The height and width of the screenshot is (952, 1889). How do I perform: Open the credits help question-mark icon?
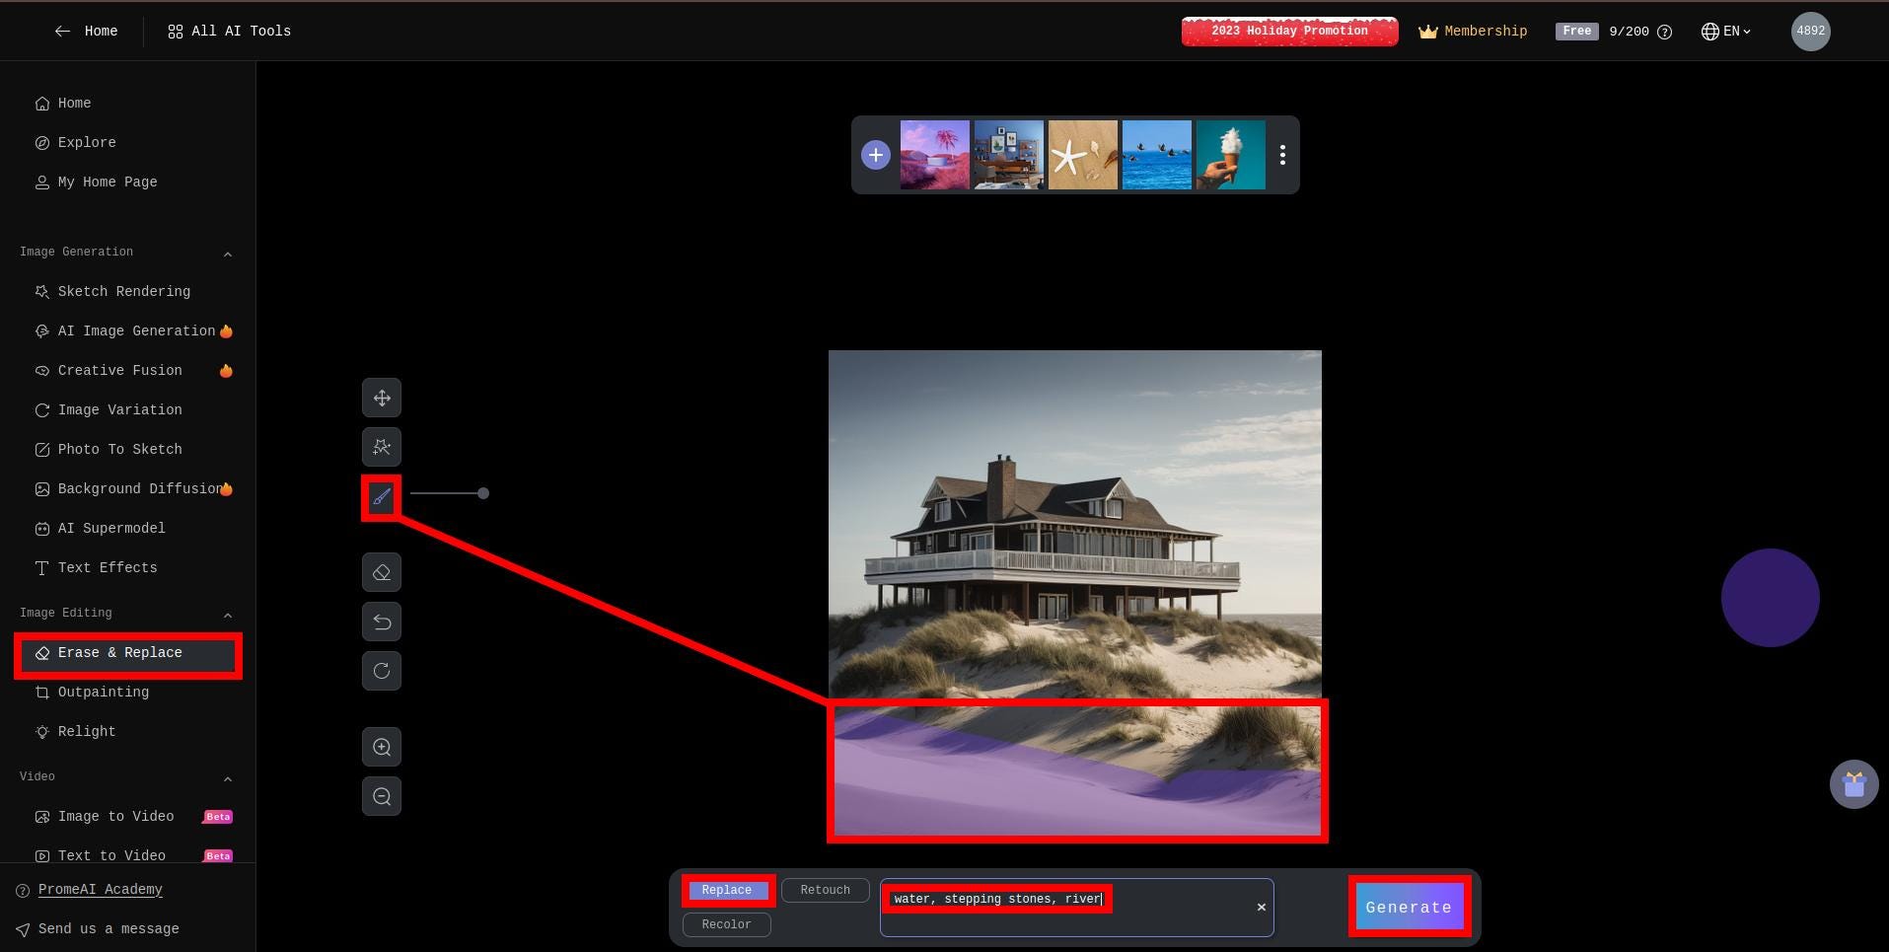point(1665,32)
